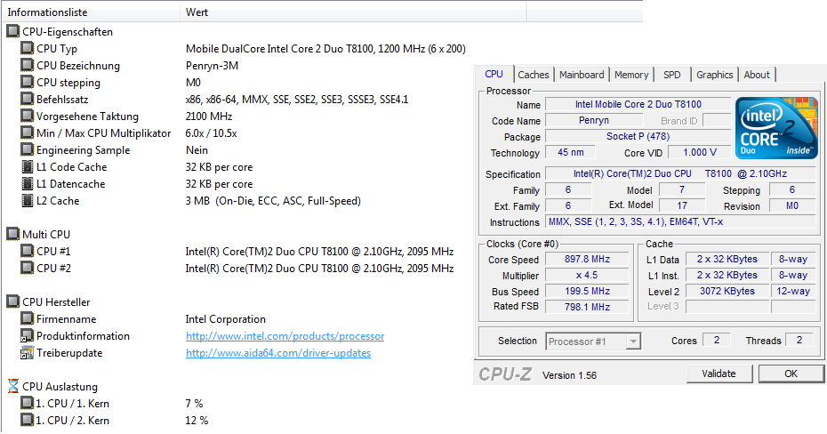The width and height of the screenshot is (827, 434).
Task: Switch to the Graphics tab
Action: (x=715, y=75)
